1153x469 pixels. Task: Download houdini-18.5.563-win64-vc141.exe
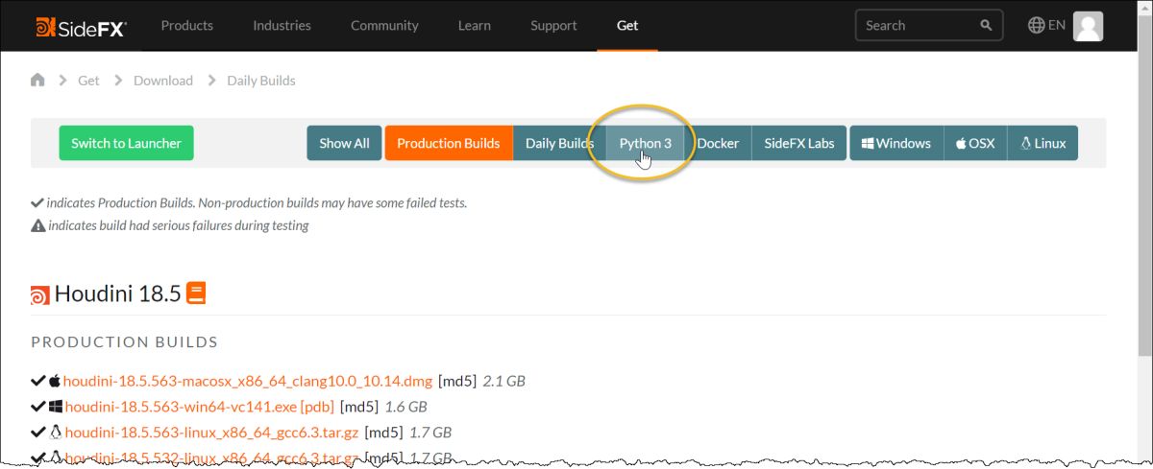pos(181,407)
